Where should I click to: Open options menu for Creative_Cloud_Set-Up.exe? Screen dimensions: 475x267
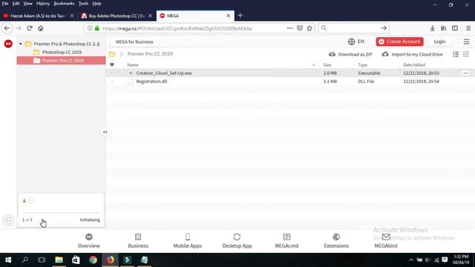465,73
